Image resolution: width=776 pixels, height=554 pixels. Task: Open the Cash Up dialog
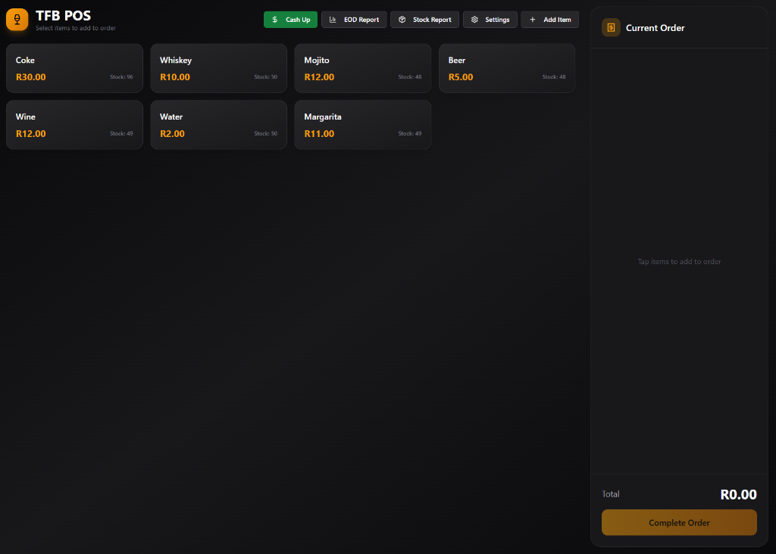[290, 20]
